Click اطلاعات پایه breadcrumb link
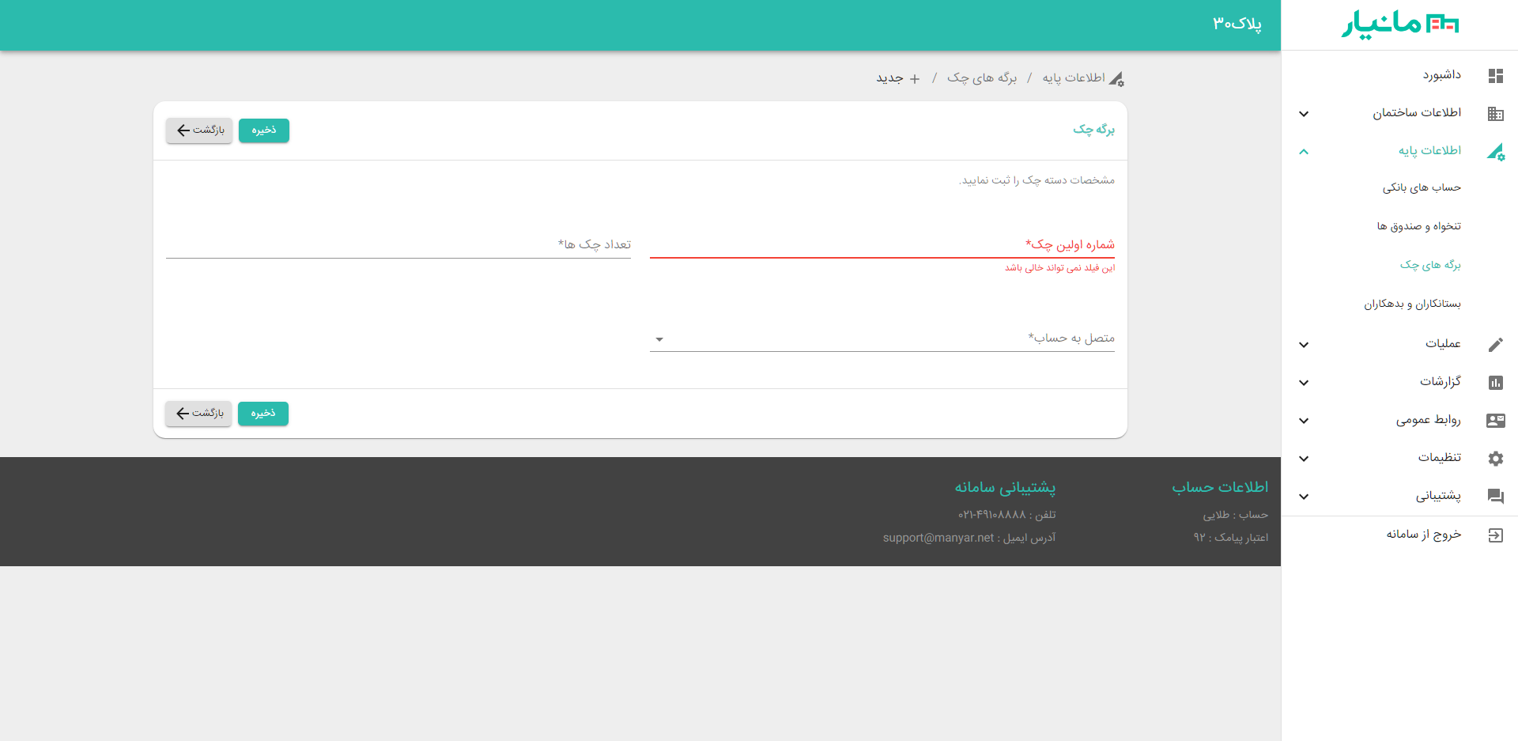1518x741 pixels. (x=1074, y=78)
